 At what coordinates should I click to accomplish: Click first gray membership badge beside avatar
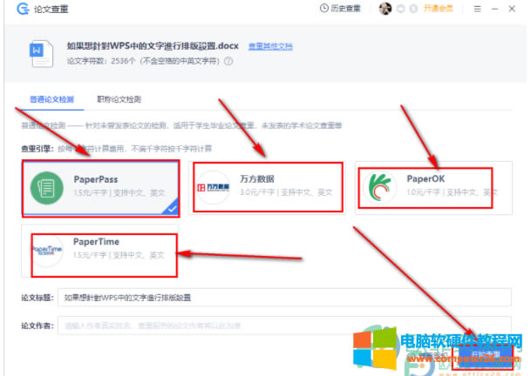point(400,9)
